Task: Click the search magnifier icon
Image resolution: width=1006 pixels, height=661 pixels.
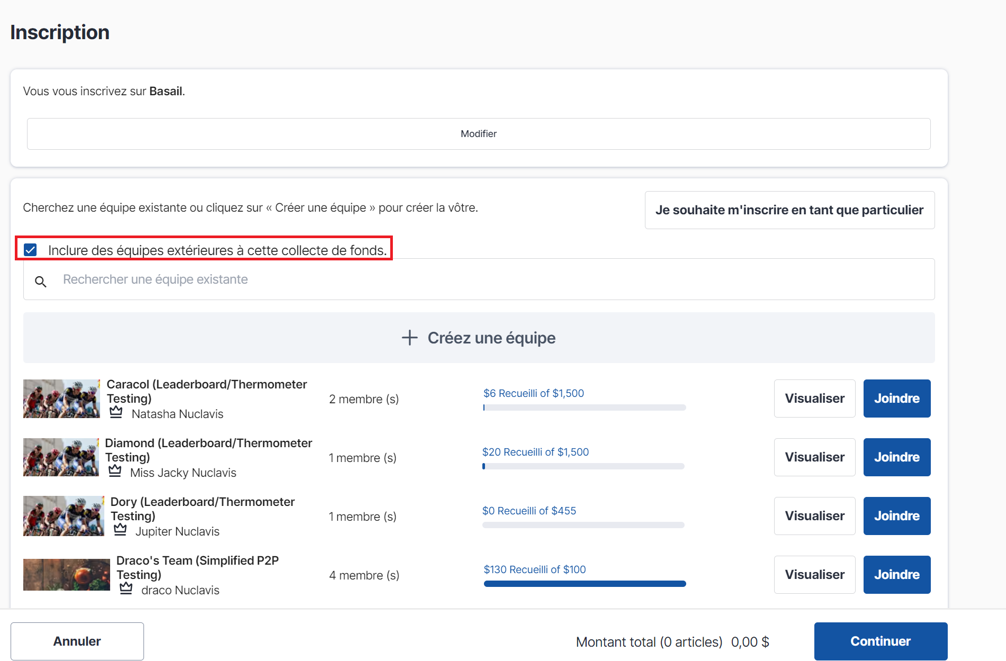Action: (41, 282)
